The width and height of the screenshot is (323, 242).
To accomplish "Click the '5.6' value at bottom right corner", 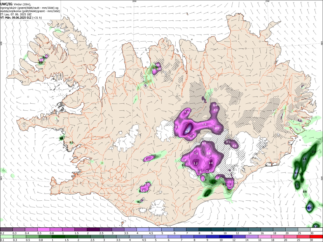I will [315, 227].
